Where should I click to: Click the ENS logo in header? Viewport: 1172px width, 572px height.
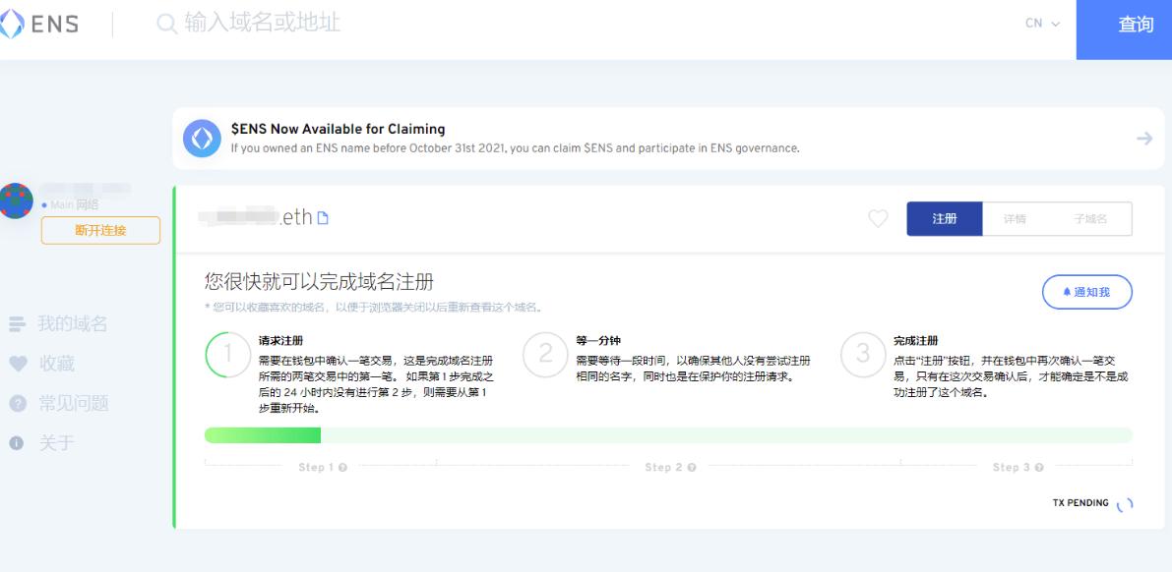(41, 25)
